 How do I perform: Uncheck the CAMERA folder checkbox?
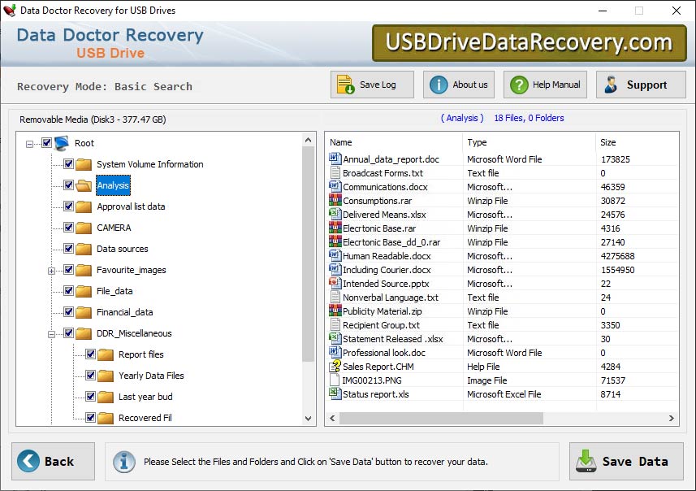67,228
